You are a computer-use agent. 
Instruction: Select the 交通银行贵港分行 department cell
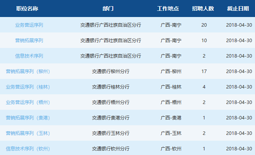tap(110, 118)
